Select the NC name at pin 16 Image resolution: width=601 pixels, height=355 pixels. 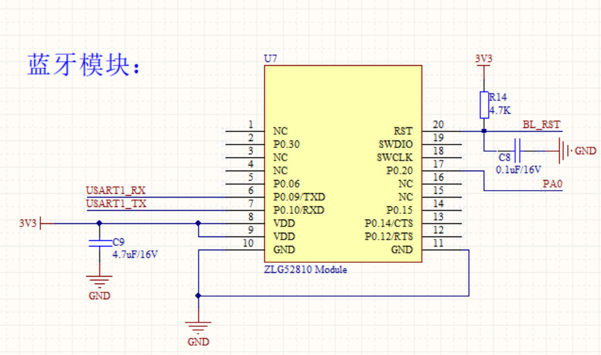(x=406, y=184)
